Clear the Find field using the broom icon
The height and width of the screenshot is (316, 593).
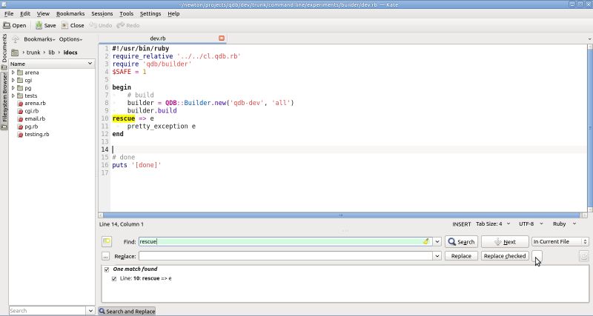point(425,241)
